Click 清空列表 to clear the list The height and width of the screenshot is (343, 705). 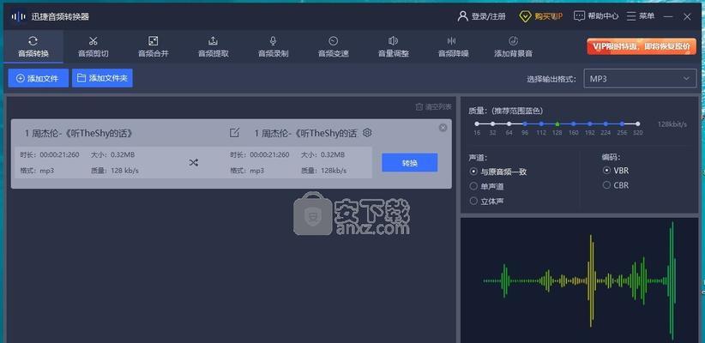point(433,106)
